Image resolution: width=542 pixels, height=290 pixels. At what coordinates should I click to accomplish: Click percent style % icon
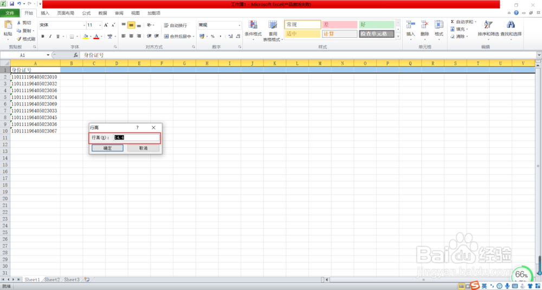[212, 36]
